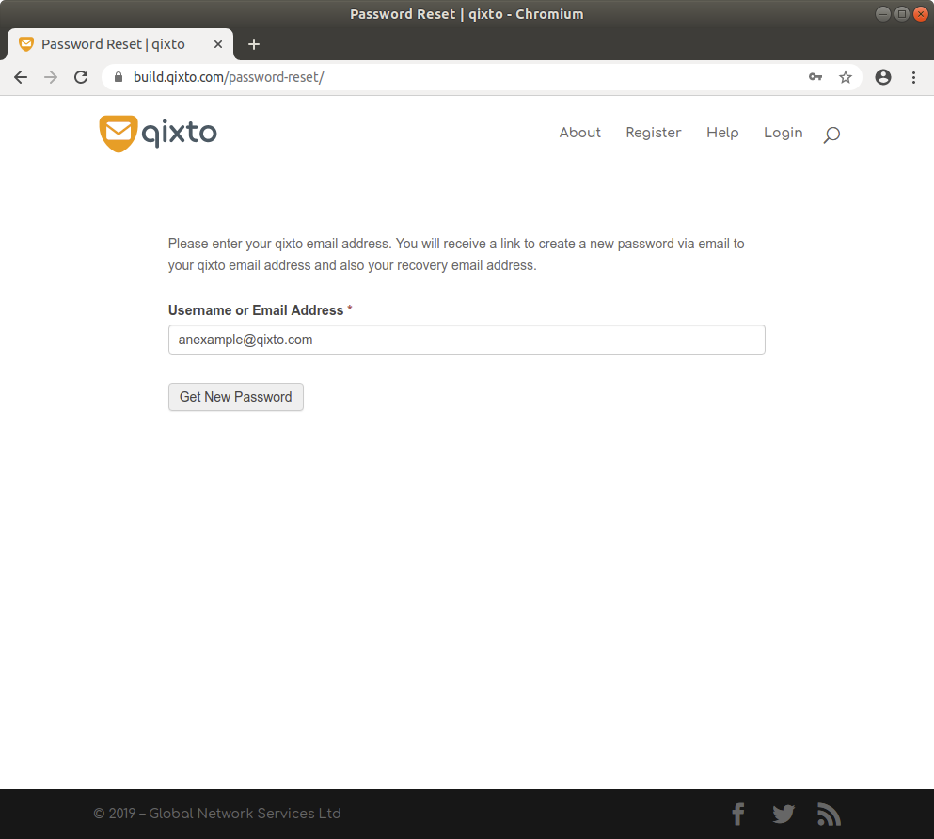Reload the page
Screen dimensions: 934x839
[x=81, y=77]
